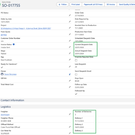This screenshot has height=135, width=135.
Task: Edit the QR link field
Action: 70,81
